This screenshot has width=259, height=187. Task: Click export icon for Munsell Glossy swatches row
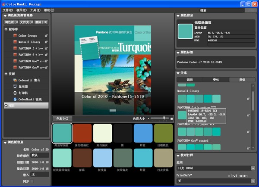pyautogui.click(x=248, y=99)
